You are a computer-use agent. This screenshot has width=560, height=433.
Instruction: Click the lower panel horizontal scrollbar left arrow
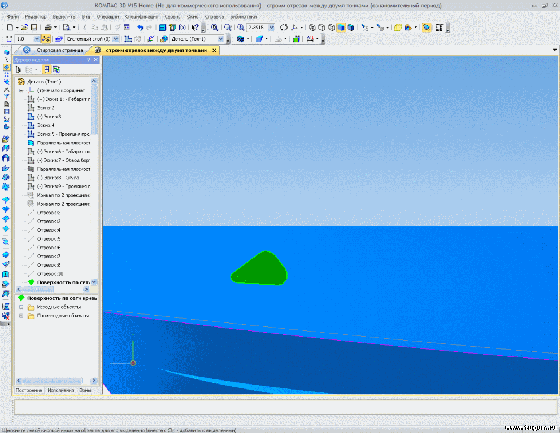(x=19, y=381)
